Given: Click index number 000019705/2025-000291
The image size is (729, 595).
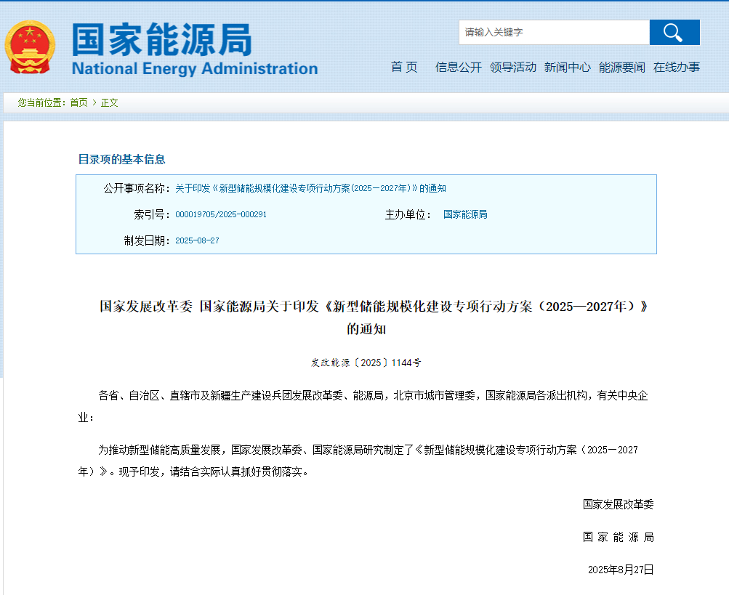Looking at the screenshot, I should click(x=221, y=215).
